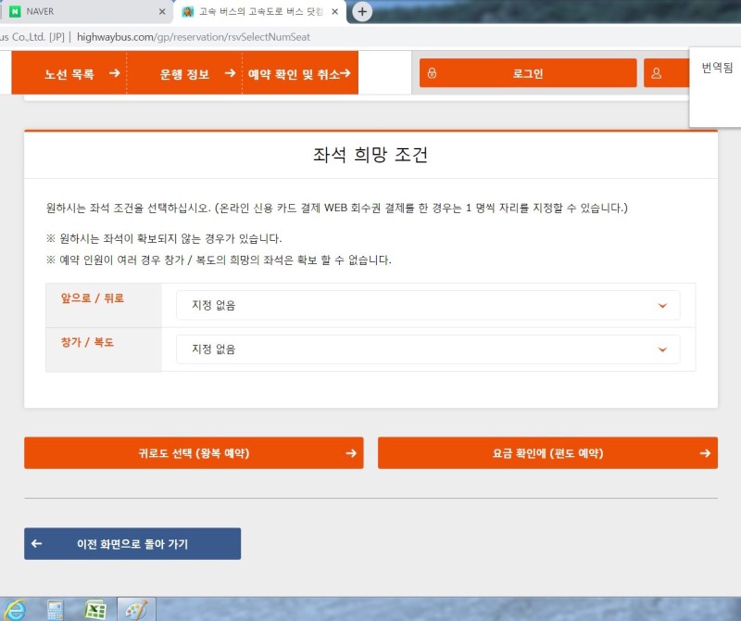Click arrow icon next to 운행 정보

tap(230, 73)
